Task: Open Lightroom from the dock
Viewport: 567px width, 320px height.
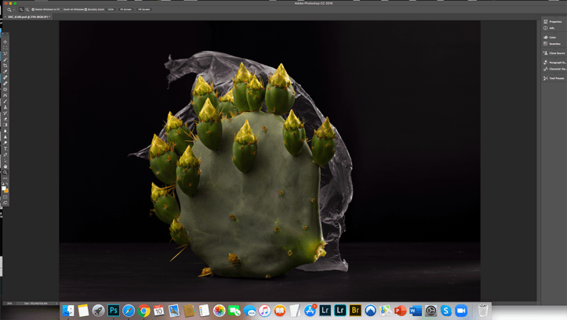Action: [325, 311]
